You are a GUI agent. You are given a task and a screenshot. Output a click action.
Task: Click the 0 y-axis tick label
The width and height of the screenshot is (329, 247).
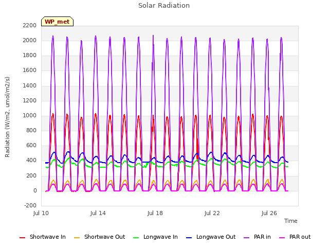click(x=35, y=191)
